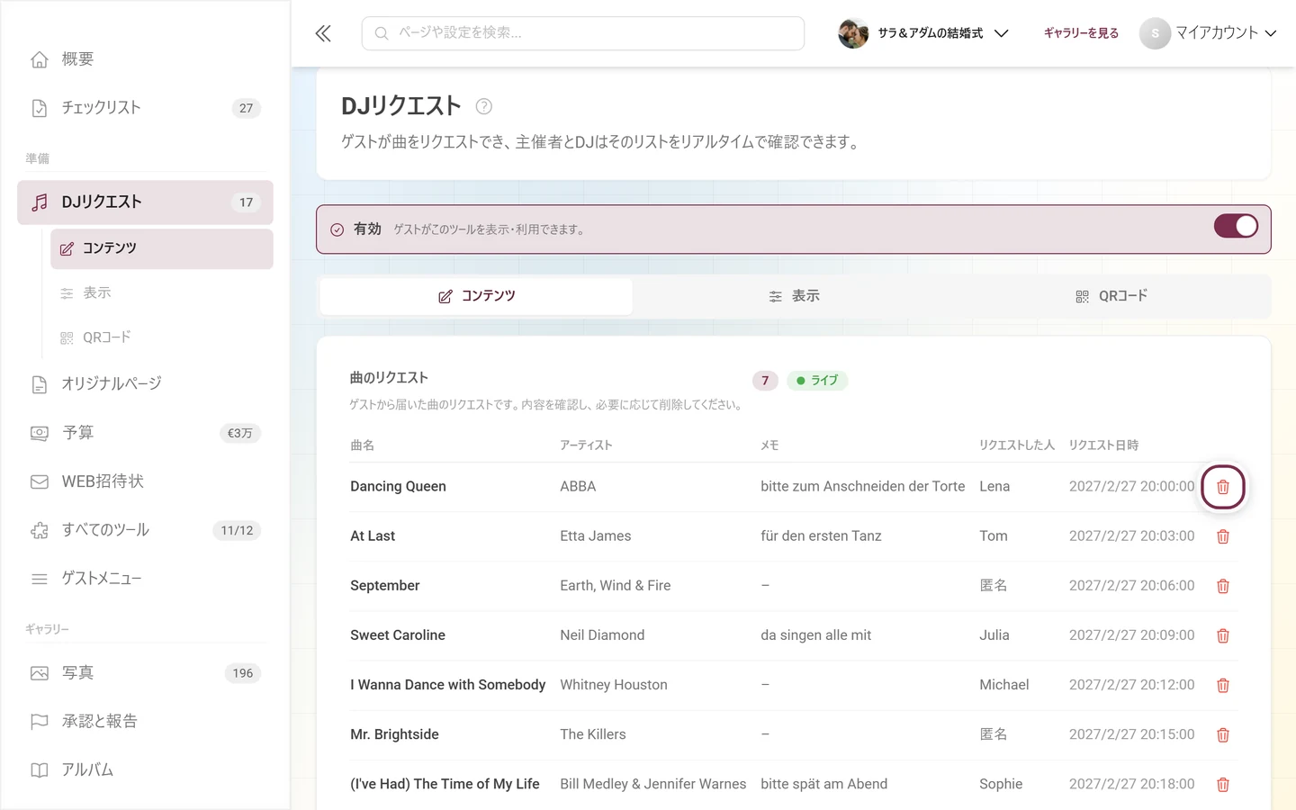Open help icon next to DJリクエスト title

(483, 106)
